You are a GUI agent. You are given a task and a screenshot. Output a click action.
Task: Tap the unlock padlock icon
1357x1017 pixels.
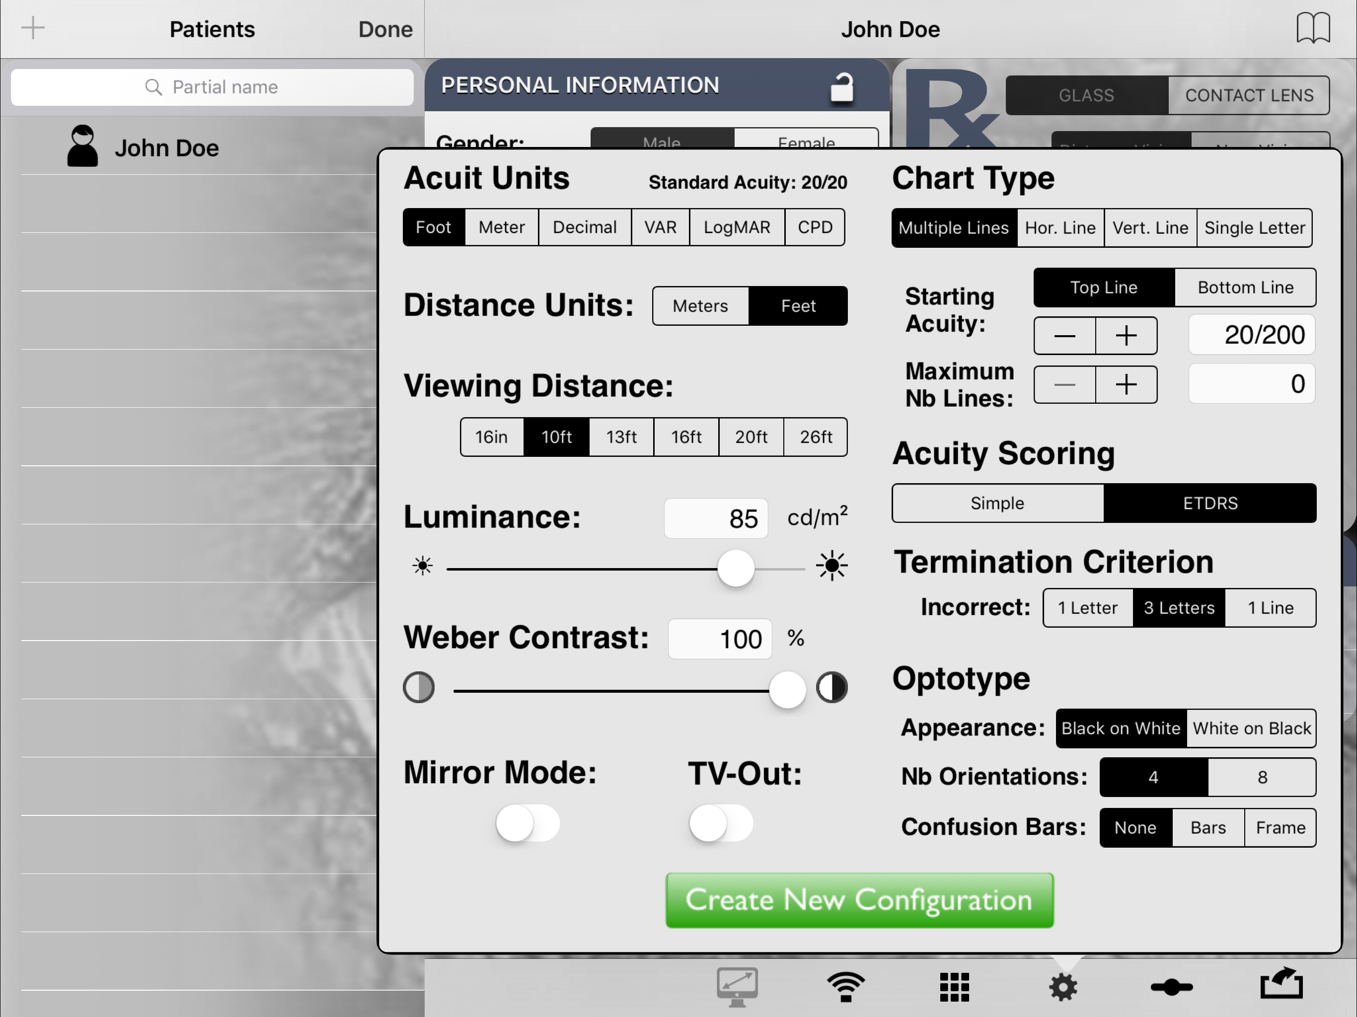841,87
